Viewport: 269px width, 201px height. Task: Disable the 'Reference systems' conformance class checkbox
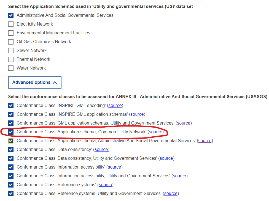click(x=10, y=185)
